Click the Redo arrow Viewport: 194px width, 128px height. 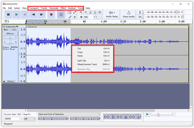[100, 17]
